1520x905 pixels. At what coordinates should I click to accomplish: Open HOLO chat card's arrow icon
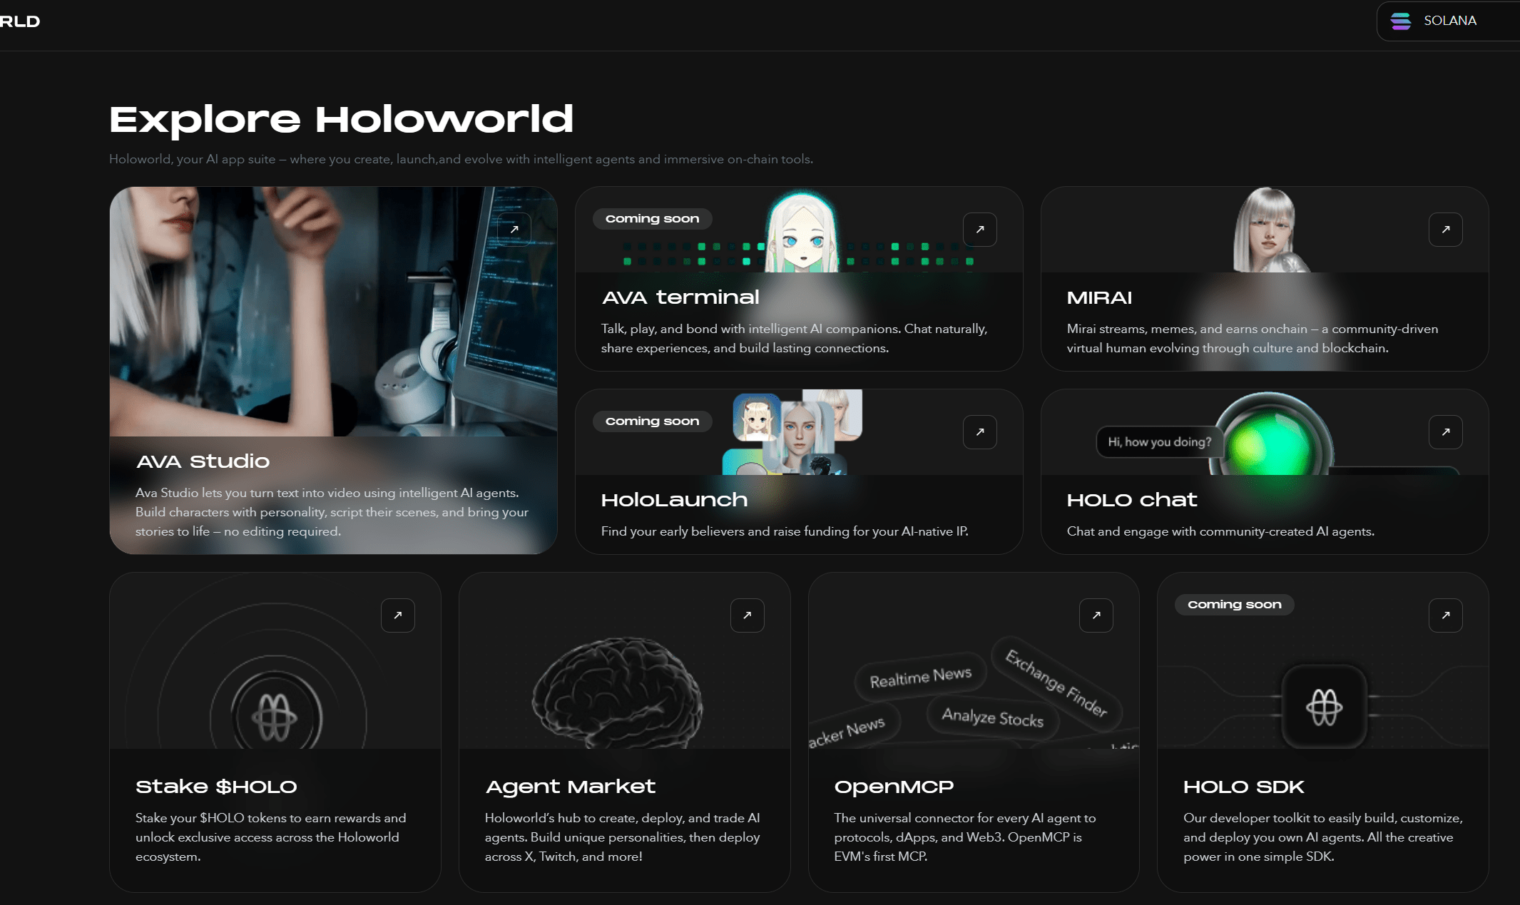[x=1445, y=432]
